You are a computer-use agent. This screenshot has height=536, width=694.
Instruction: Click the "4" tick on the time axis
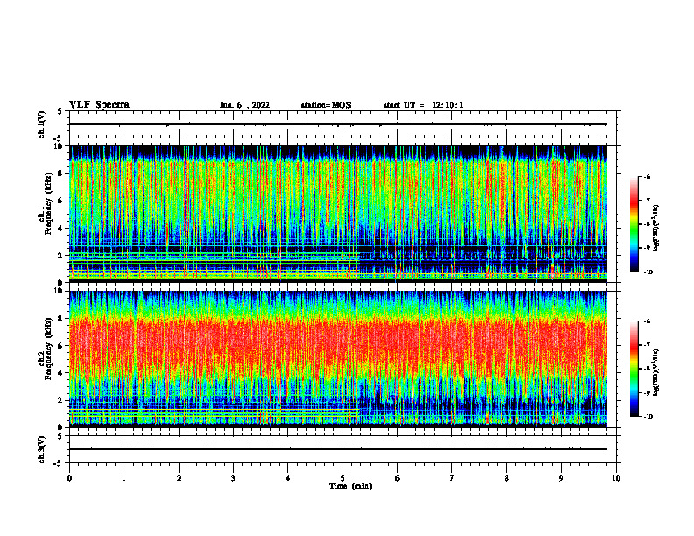(288, 478)
